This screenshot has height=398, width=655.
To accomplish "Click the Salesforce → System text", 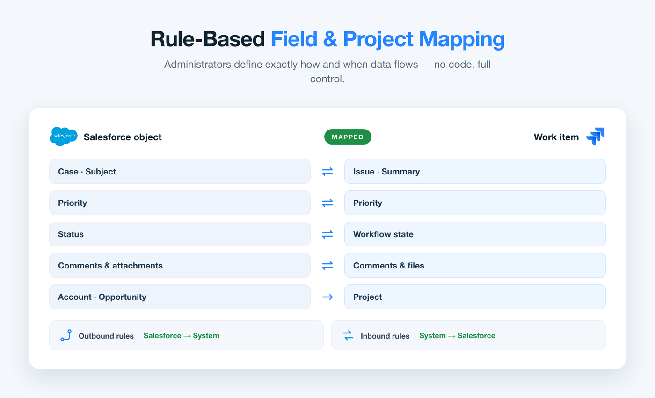I will pos(182,336).
